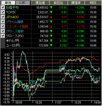Screen dimensions: 102x106
Task: Click the red up arrow for スタンダード指数
Action: (51, 27)
